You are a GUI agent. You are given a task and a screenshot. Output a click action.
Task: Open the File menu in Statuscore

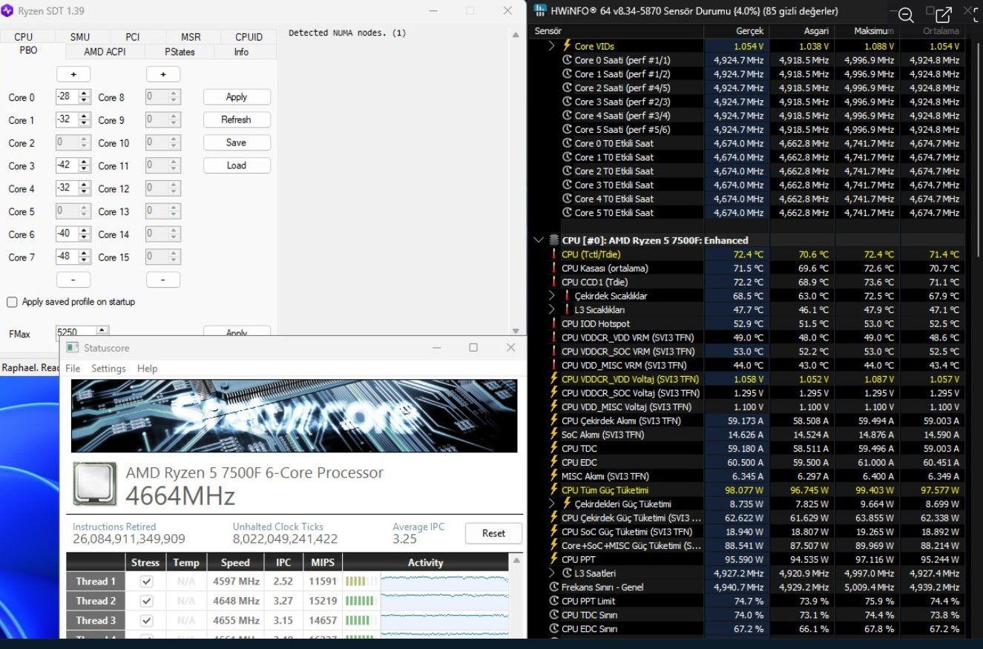point(73,369)
